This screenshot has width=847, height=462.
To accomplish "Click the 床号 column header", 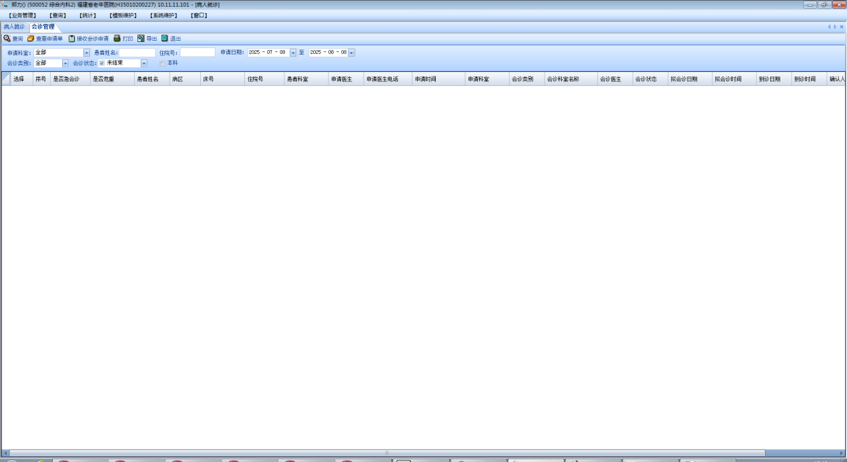I will 222,79.
